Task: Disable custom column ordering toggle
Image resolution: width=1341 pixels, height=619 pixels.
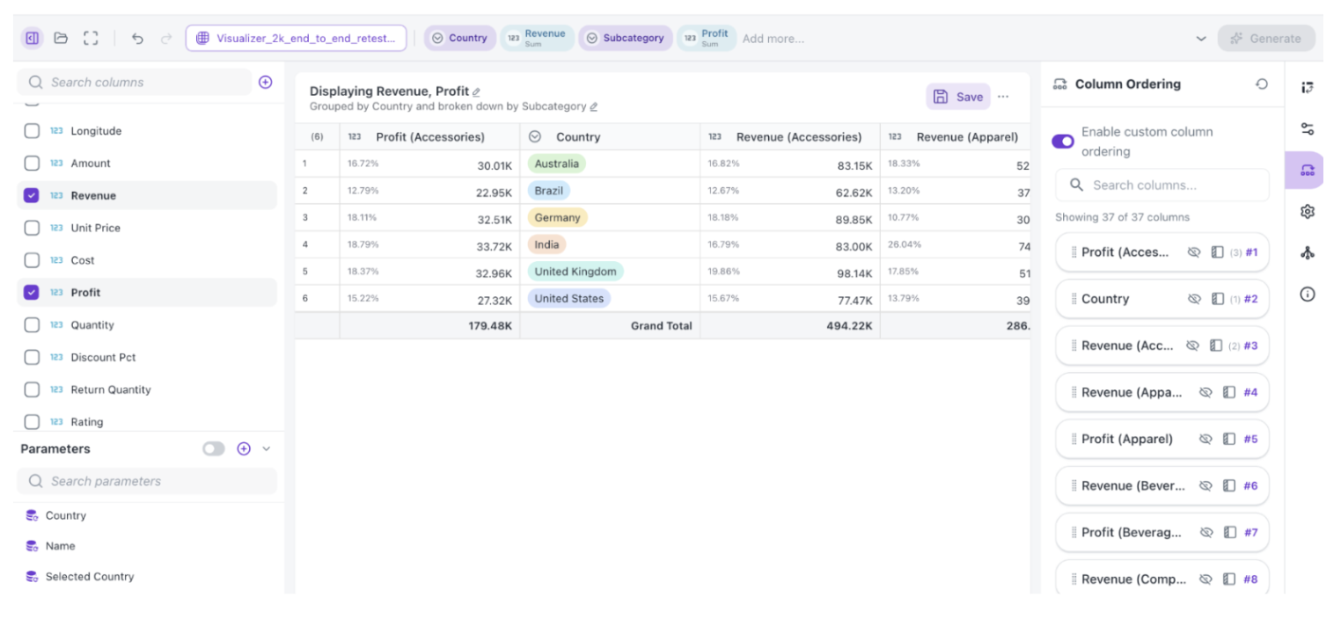Action: [x=1063, y=142]
